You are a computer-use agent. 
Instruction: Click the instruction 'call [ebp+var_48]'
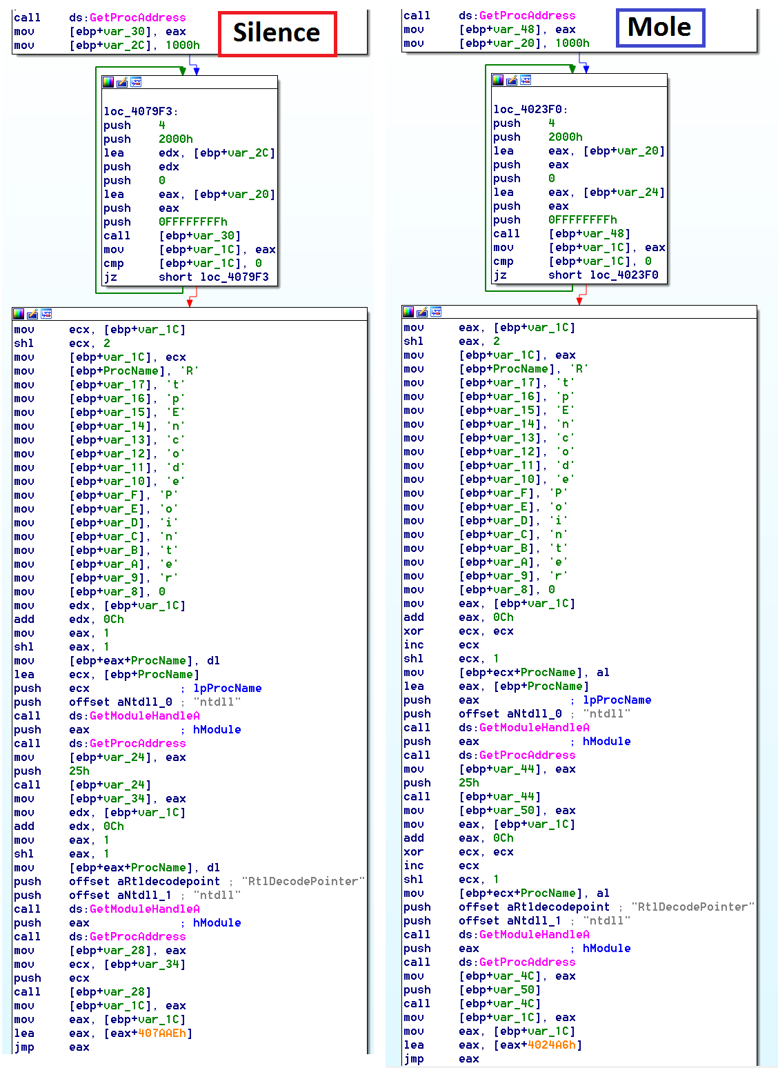(562, 234)
